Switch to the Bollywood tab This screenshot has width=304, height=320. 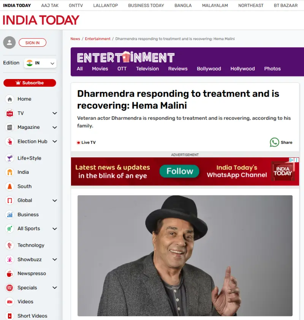click(x=209, y=69)
